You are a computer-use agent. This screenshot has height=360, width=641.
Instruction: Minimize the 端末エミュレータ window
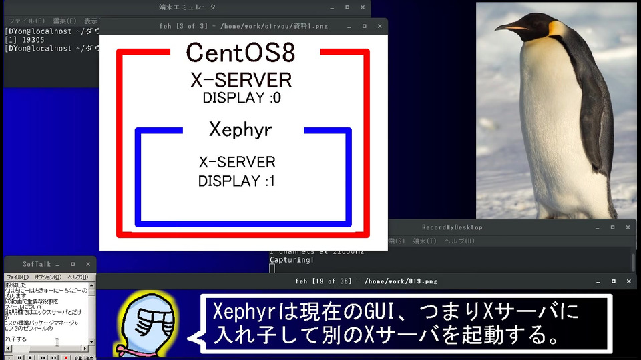click(x=332, y=7)
